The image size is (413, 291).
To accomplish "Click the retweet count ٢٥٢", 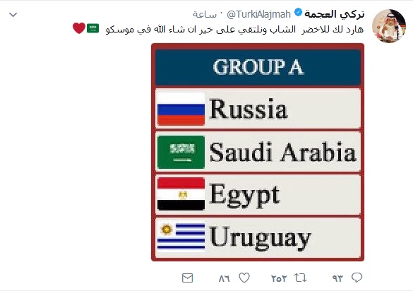I will click(x=279, y=278).
